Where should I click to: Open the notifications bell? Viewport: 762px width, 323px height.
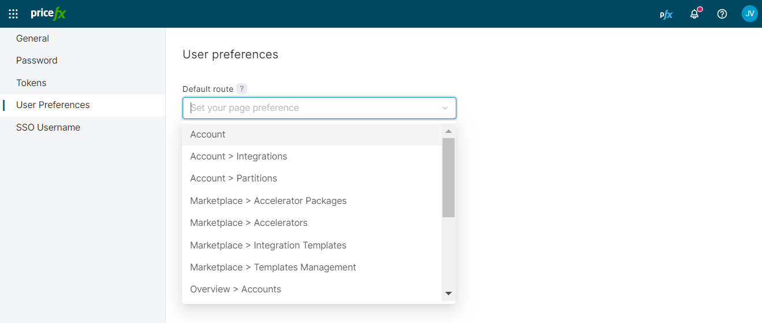tap(694, 14)
